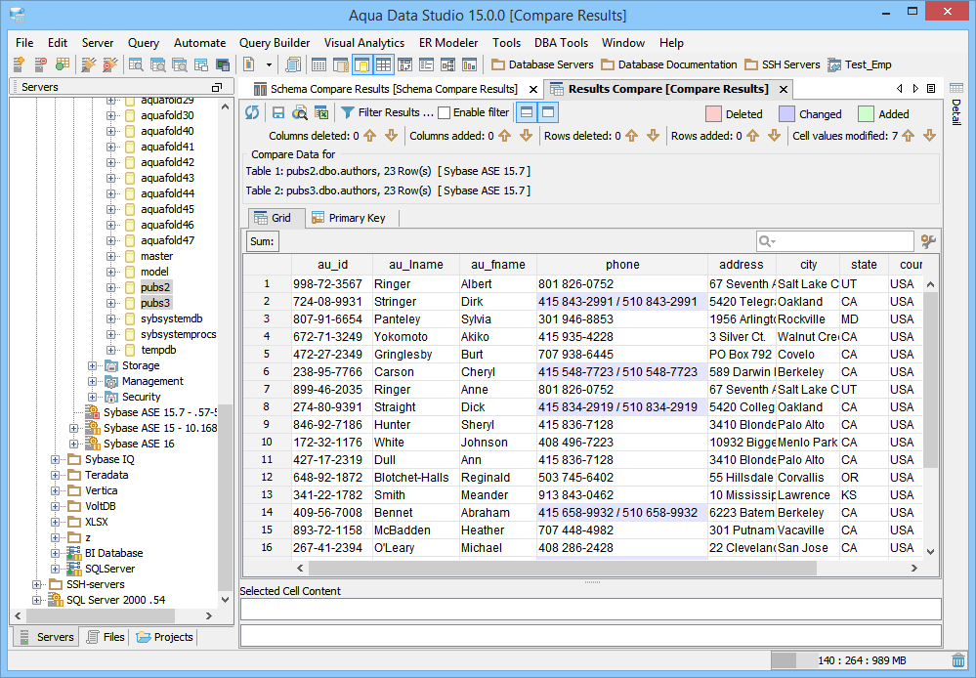Viewport: 976px width, 678px height.
Task: Switch to the Projects tab at bottom
Action: (165, 637)
